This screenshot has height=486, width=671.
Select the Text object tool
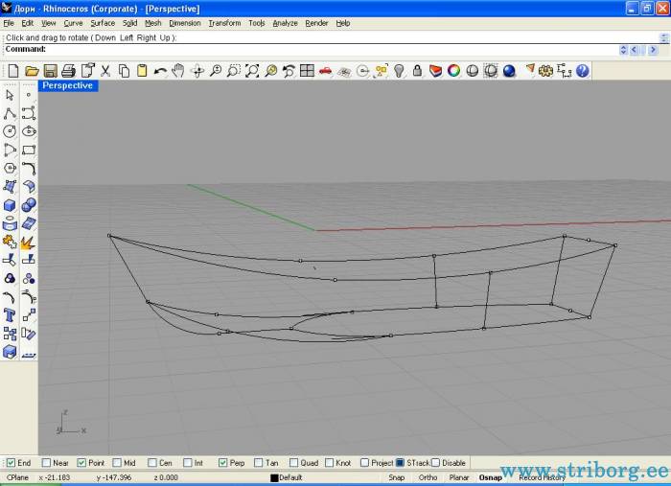click(x=10, y=314)
